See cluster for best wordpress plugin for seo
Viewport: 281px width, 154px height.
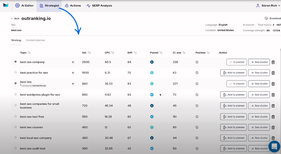(x=259, y=95)
